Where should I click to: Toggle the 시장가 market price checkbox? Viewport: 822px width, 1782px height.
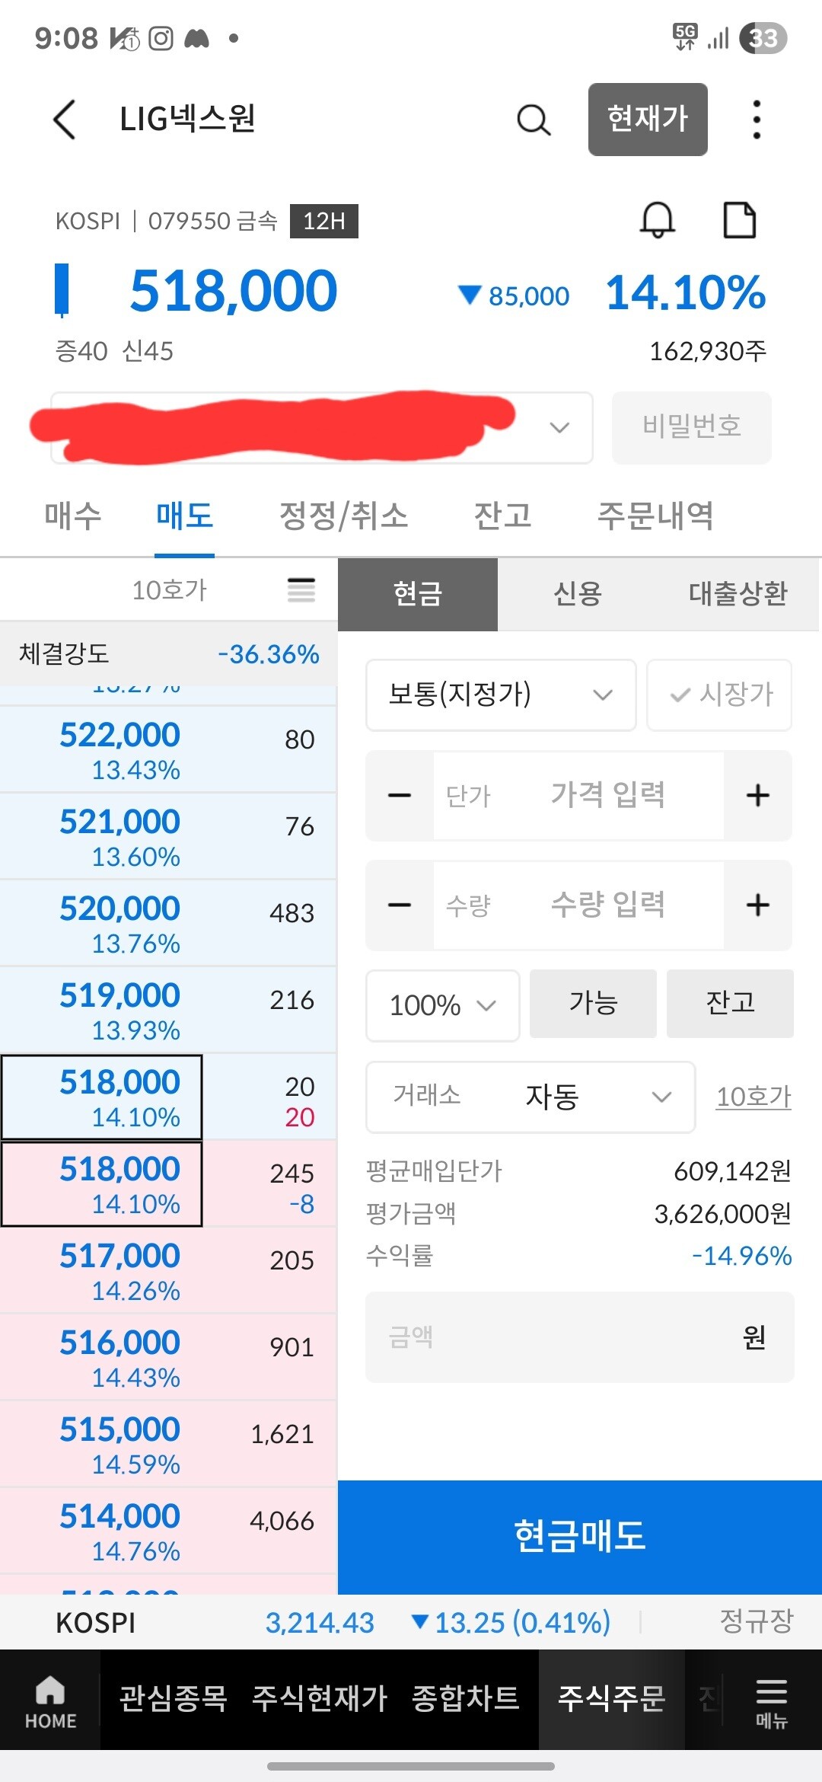tap(719, 695)
